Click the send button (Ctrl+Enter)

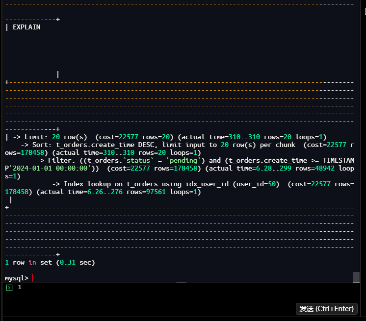(x=326, y=309)
